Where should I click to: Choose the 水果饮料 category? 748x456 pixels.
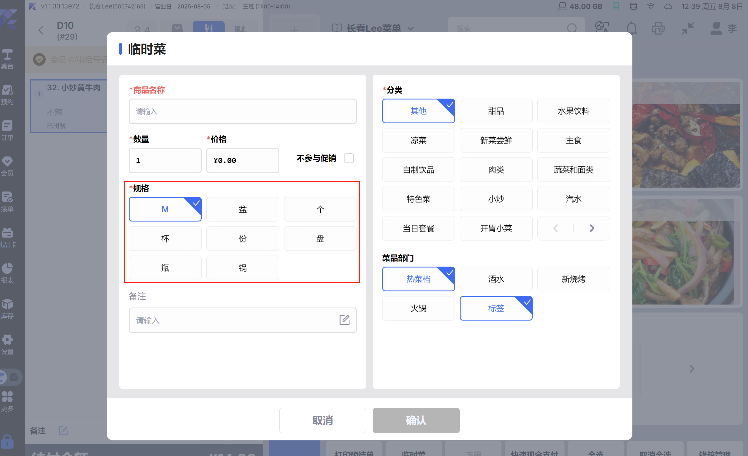(x=574, y=111)
